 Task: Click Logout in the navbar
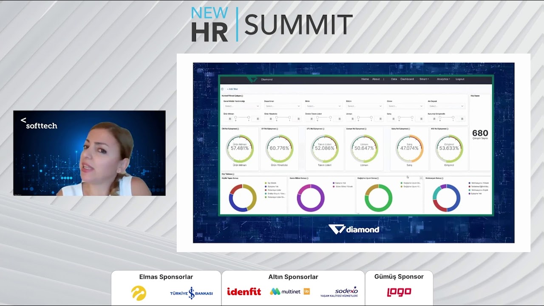[460, 79]
